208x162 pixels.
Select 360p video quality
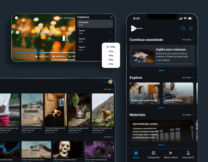111,60
